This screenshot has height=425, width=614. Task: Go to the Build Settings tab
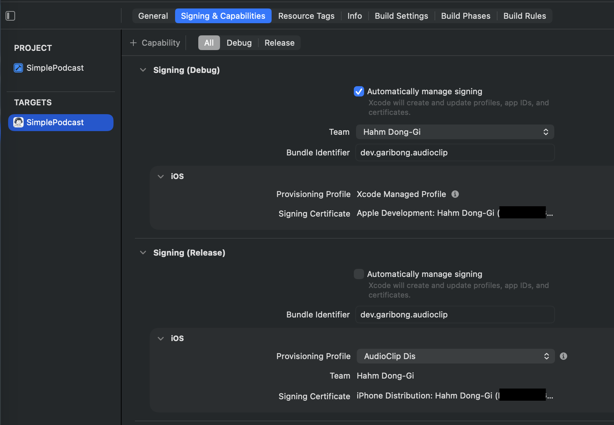pos(401,16)
